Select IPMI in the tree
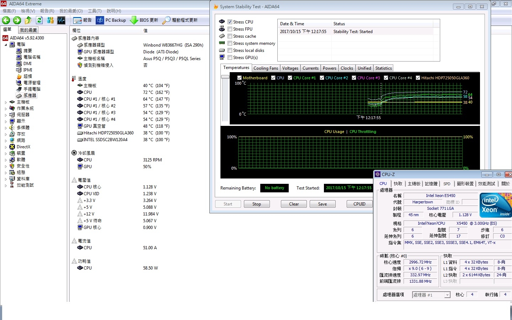 28,70
